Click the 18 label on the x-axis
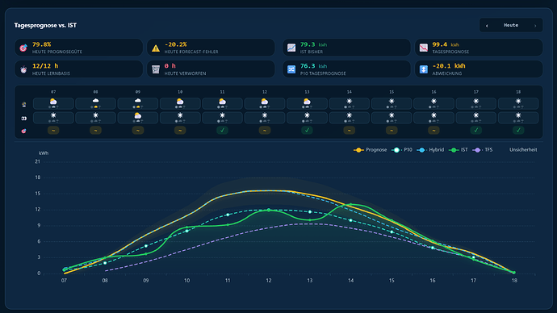Viewport: 557px width, 313px height. pyautogui.click(x=514, y=281)
